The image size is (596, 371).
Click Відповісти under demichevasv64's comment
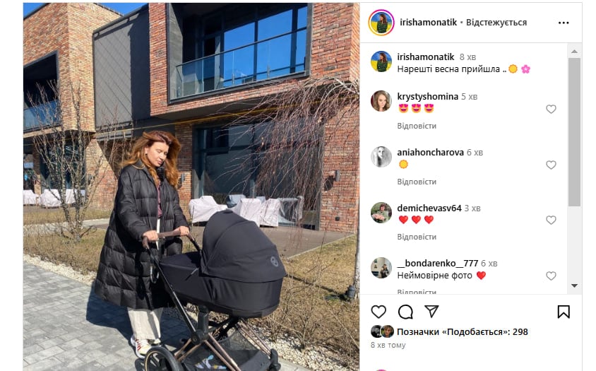coord(417,237)
